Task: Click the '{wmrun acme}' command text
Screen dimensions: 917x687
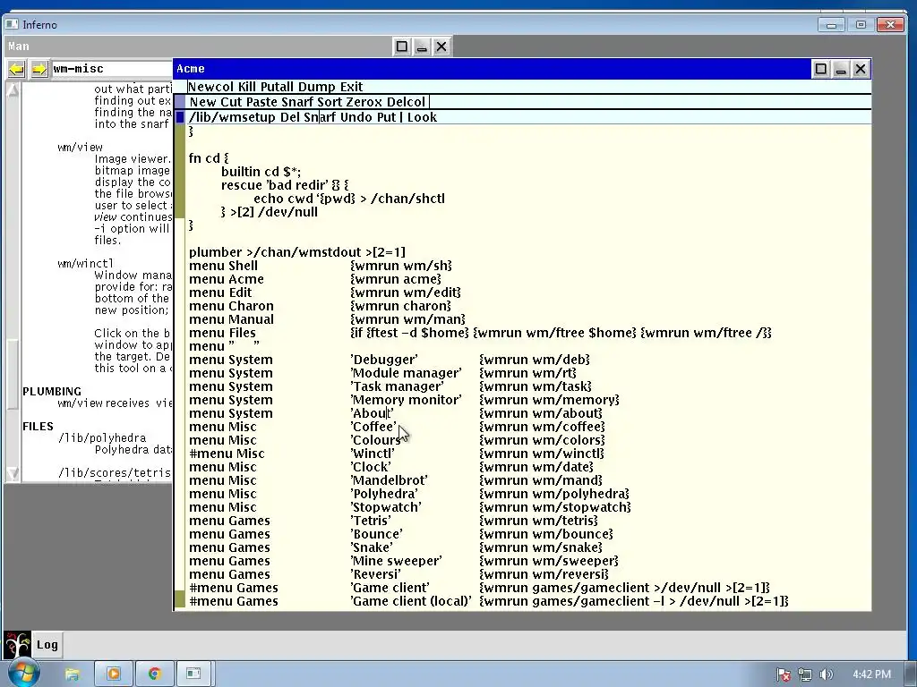Action: (x=396, y=279)
